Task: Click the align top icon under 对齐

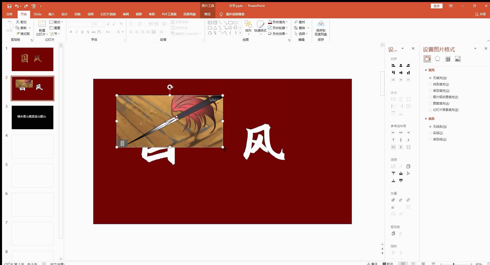Action: coord(393,73)
